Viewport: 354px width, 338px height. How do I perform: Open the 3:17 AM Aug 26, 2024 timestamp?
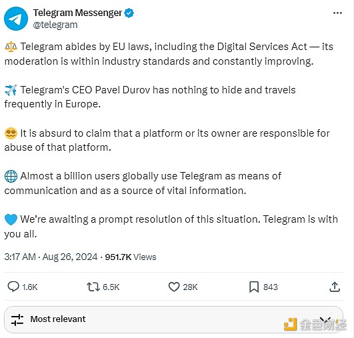(x=51, y=257)
